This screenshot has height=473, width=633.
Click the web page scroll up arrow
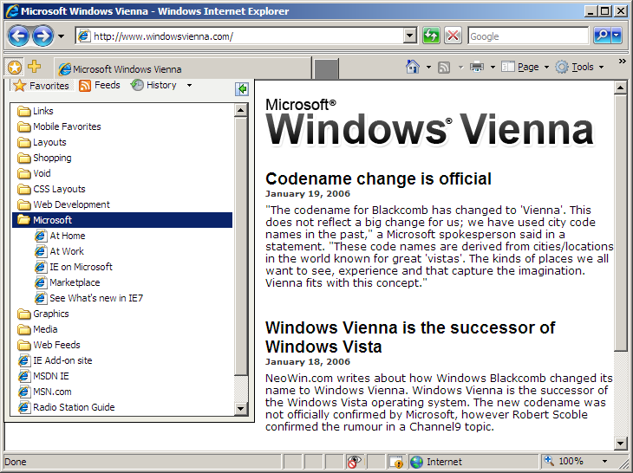tap(621, 87)
